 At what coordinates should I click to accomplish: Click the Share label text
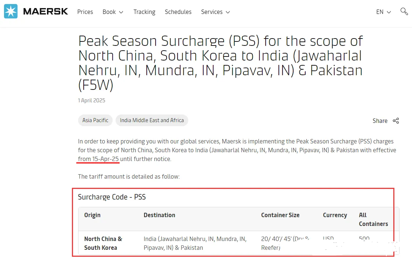point(380,121)
